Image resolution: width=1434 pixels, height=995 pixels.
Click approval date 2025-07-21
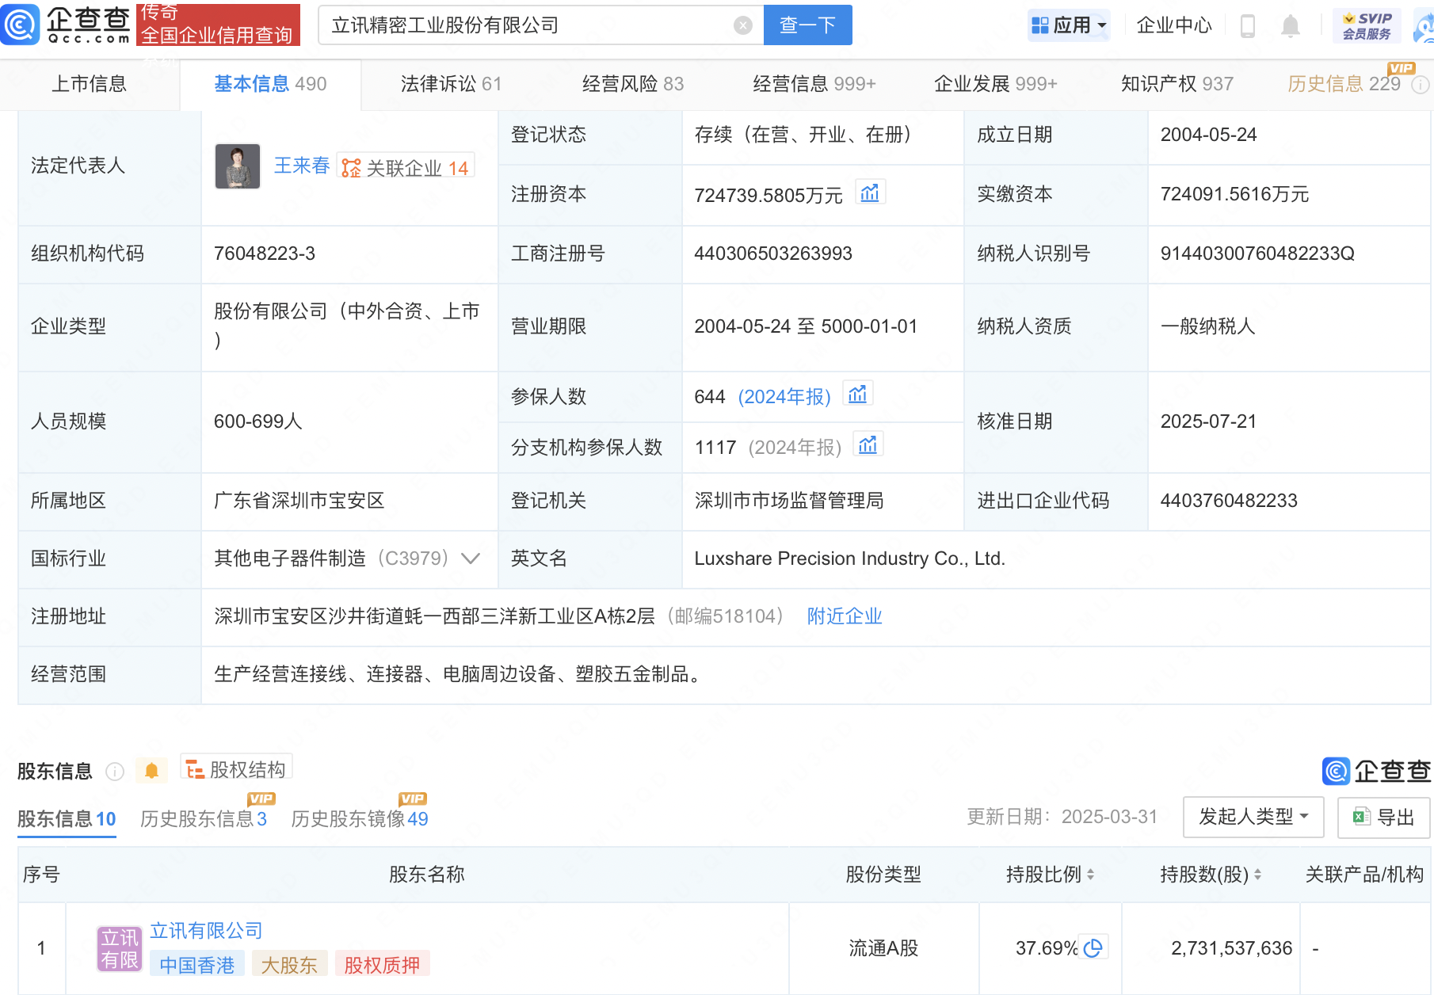[x=1209, y=421]
